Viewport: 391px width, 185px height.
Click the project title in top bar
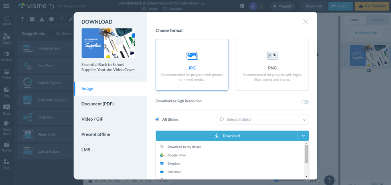(x=162, y=3)
